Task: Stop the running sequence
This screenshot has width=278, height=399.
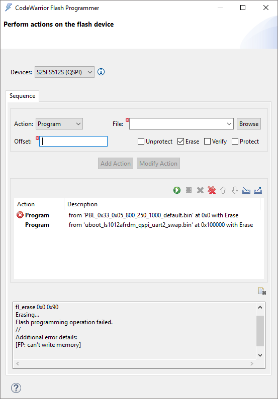Action: point(189,190)
